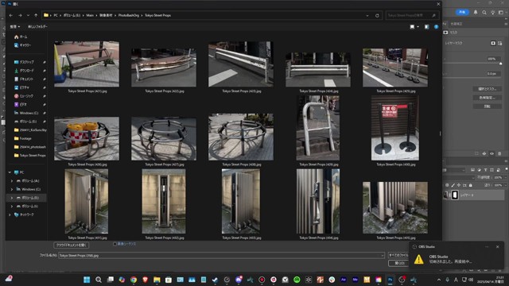Viewport: 509px width, 286px height.
Task: Click the 選択とマスク button in Properties
Action: coord(487,89)
